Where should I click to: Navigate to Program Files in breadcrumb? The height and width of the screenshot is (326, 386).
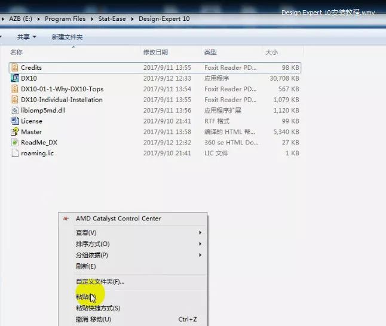(65, 19)
